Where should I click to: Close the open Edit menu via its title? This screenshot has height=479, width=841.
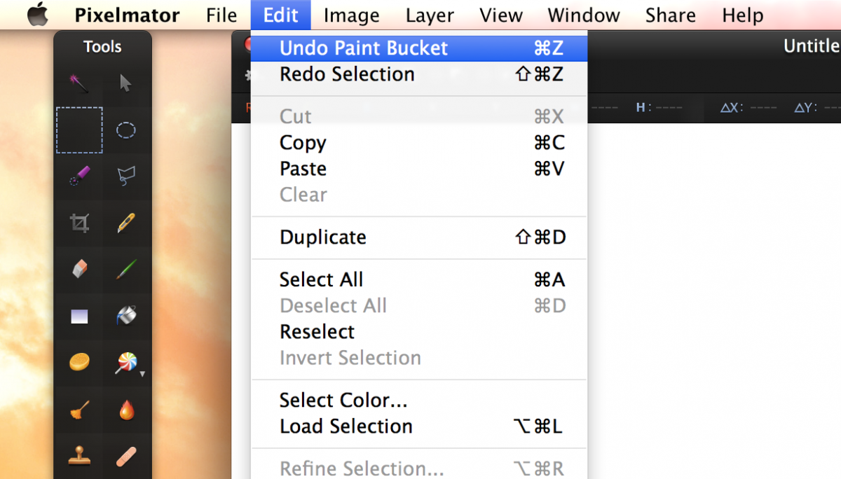pos(281,15)
